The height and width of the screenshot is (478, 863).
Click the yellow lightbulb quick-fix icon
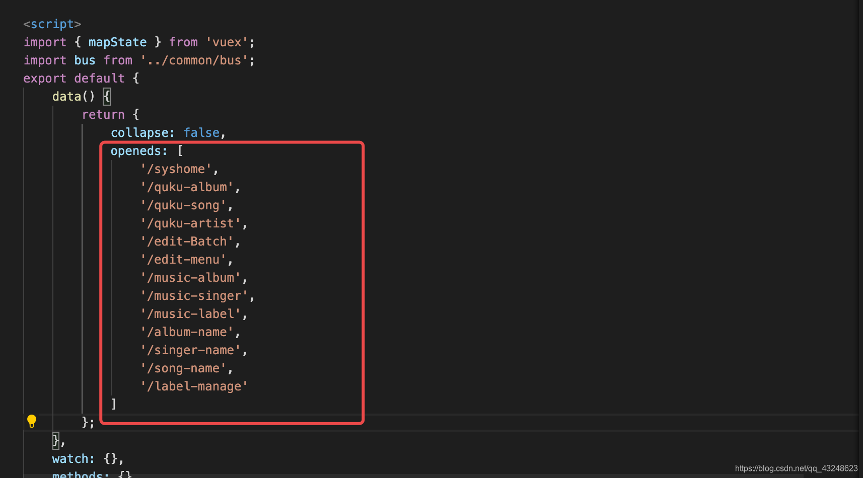[x=32, y=421]
